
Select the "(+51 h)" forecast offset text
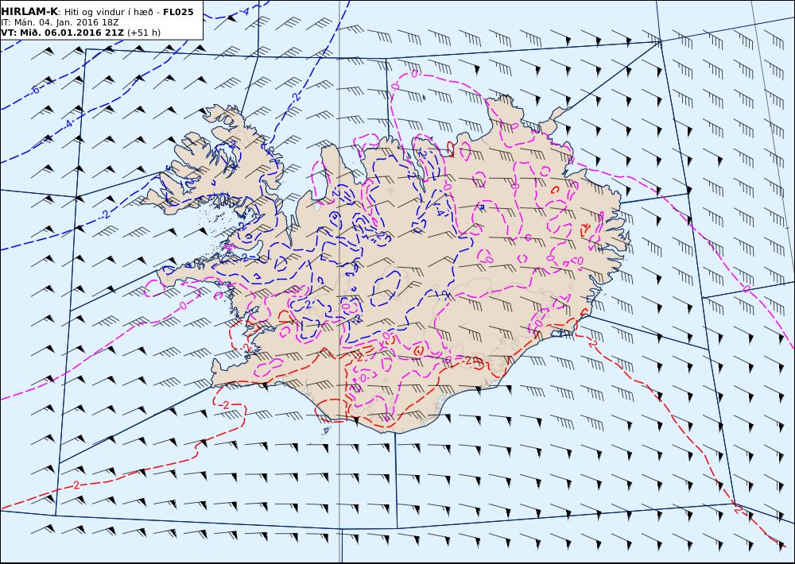143,33
